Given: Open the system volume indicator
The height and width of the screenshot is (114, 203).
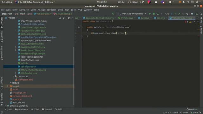Looking at the screenshot, I should (x=193, y=2).
